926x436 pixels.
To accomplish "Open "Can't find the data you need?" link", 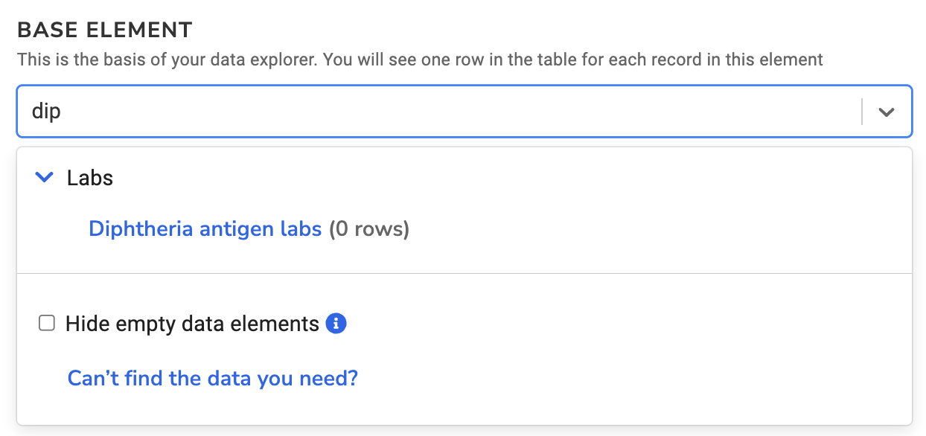I will pos(212,378).
